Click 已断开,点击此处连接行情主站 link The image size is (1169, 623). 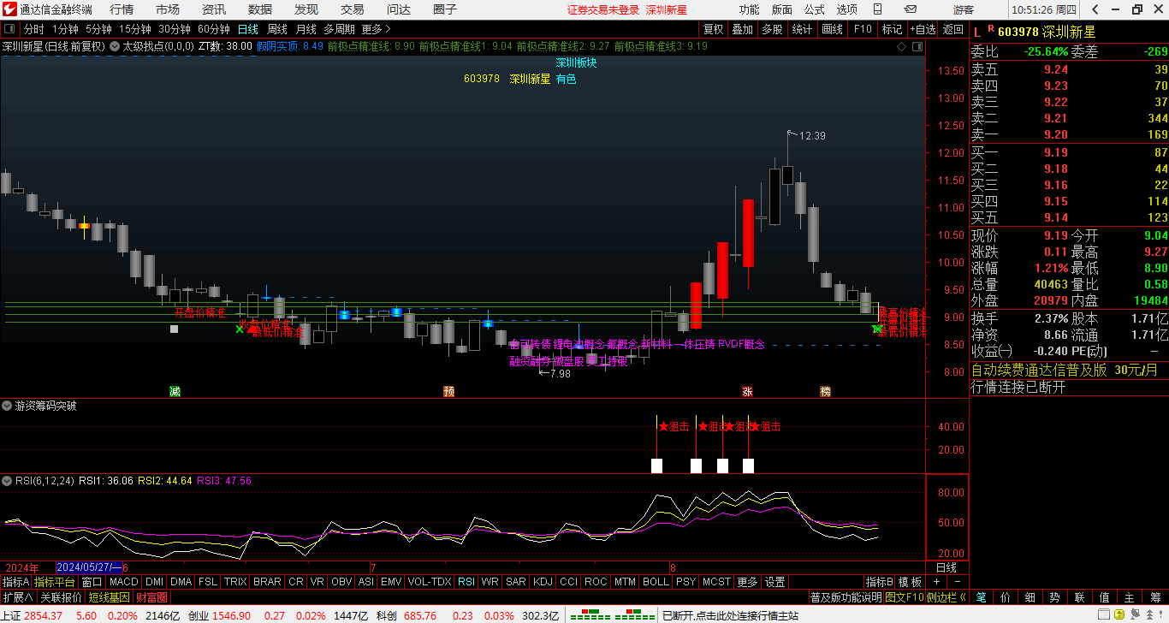click(x=730, y=615)
